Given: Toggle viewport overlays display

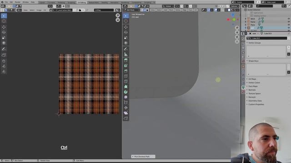Looking at the screenshot, I should coord(216,10).
